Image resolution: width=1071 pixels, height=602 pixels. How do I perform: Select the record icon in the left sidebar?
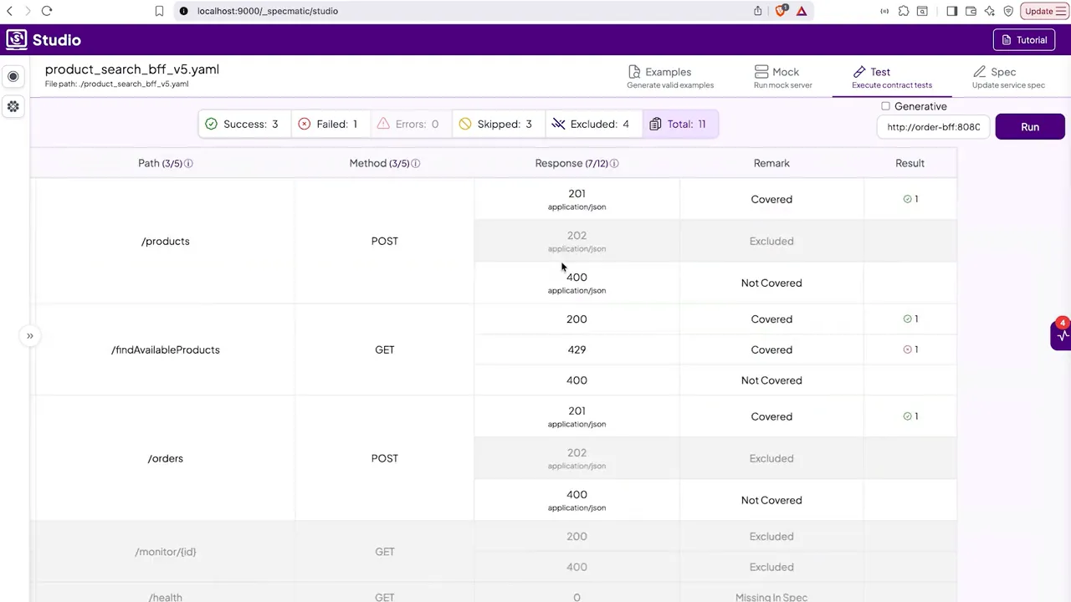[13, 76]
